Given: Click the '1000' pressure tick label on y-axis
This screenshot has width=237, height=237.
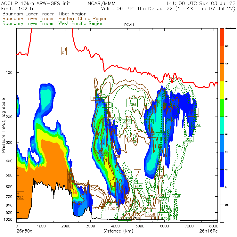Looking at the screenshot, I should (x=8, y=219).
